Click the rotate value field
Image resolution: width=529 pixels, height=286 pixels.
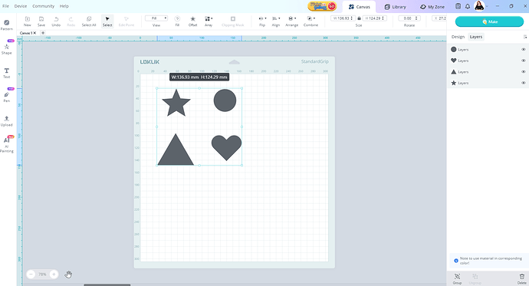click(x=407, y=18)
